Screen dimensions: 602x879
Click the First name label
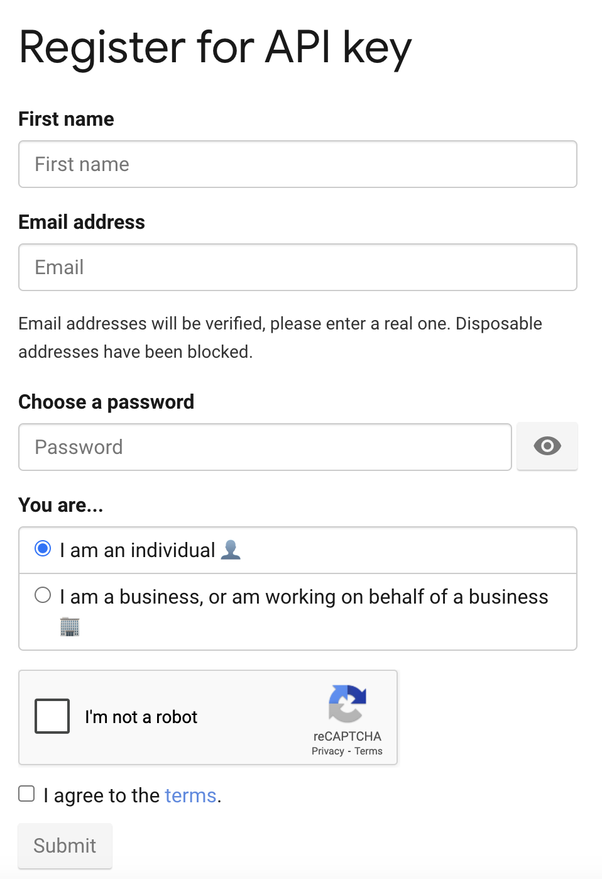[66, 119]
